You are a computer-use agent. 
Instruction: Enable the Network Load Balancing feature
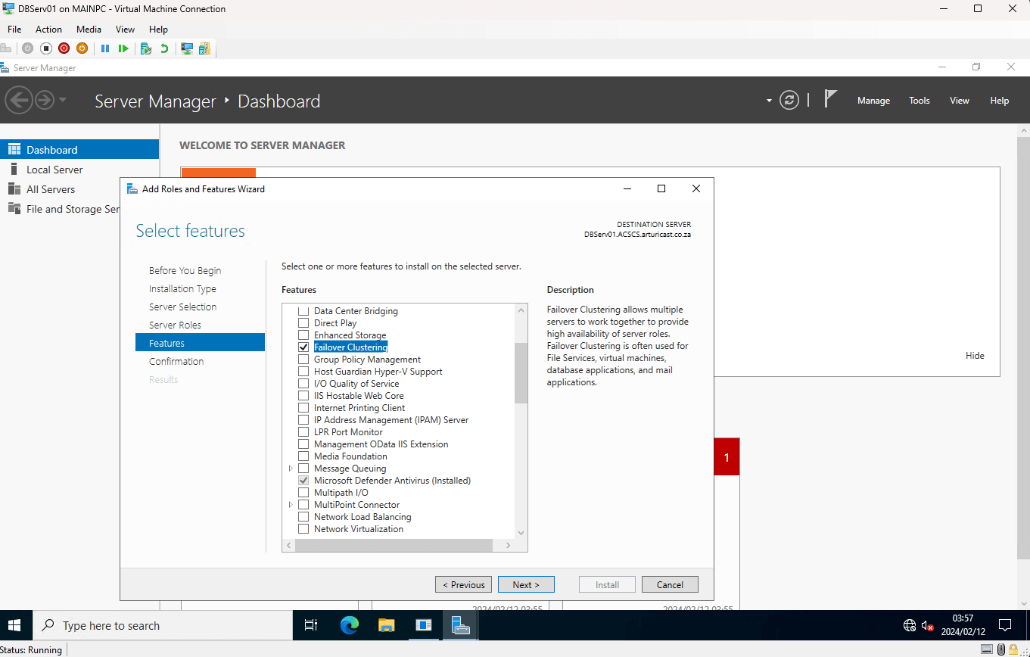303,517
